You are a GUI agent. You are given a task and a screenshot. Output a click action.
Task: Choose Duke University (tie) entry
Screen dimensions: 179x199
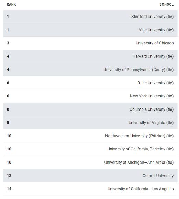click(155, 83)
